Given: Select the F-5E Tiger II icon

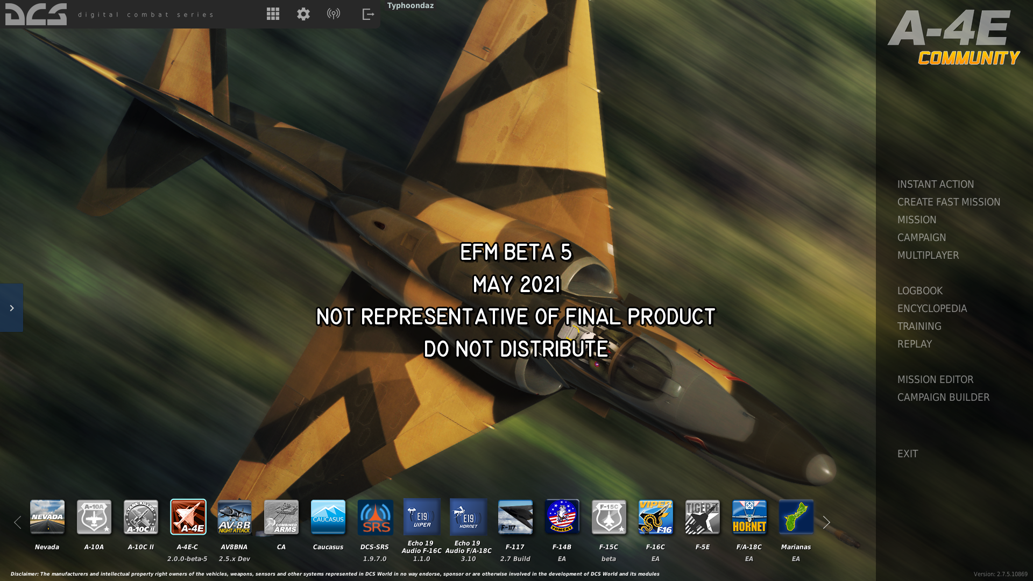Looking at the screenshot, I should click(x=703, y=517).
